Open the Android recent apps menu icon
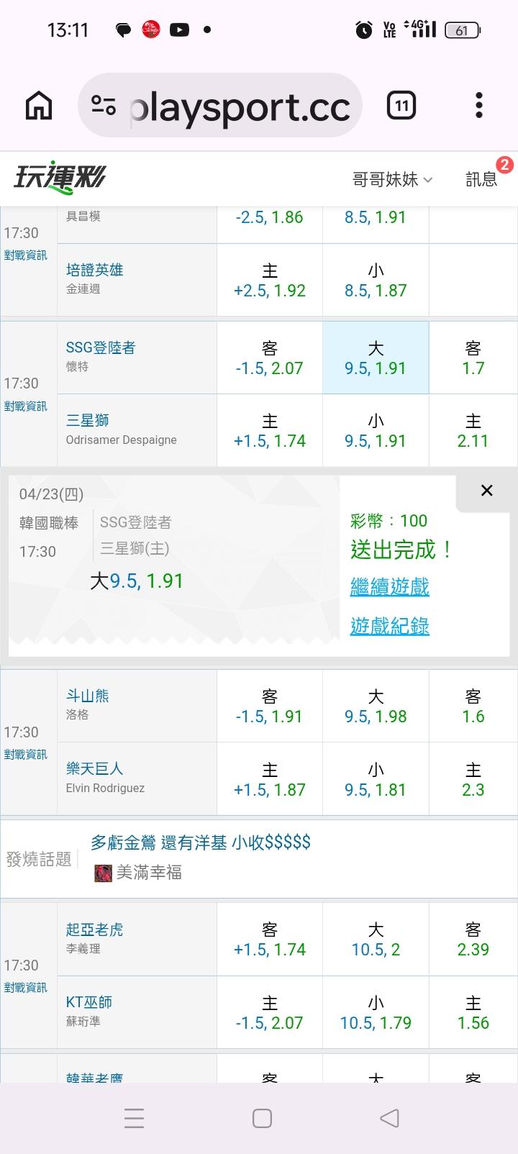 tap(134, 1118)
